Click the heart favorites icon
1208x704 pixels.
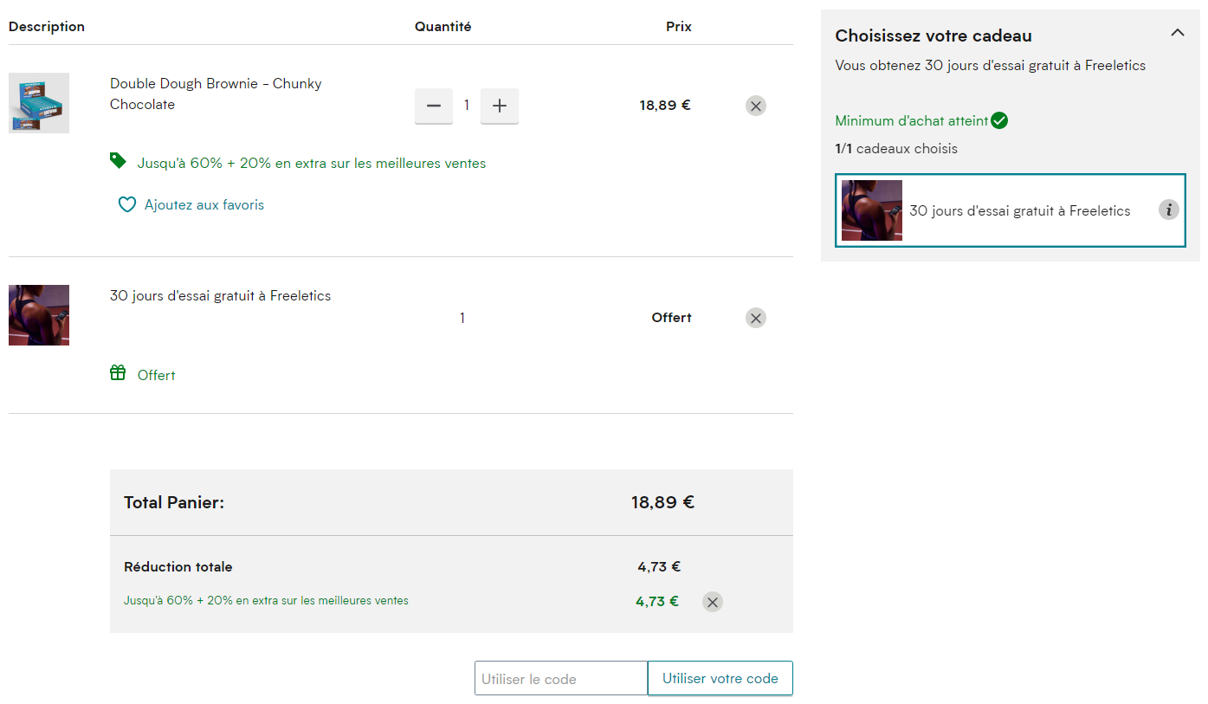tap(127, 205)
